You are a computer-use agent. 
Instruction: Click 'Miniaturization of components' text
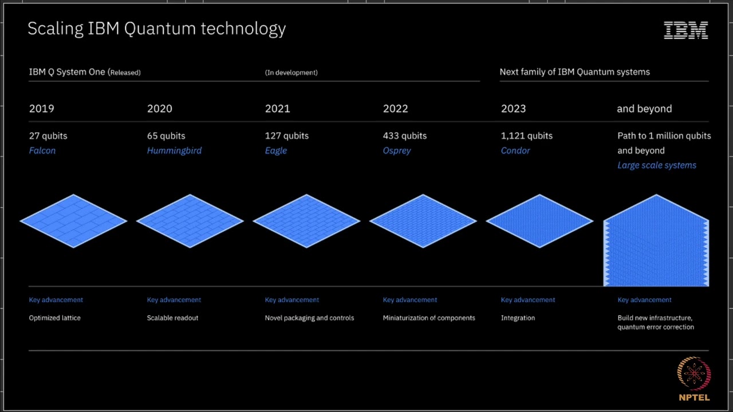coord(429,318)
